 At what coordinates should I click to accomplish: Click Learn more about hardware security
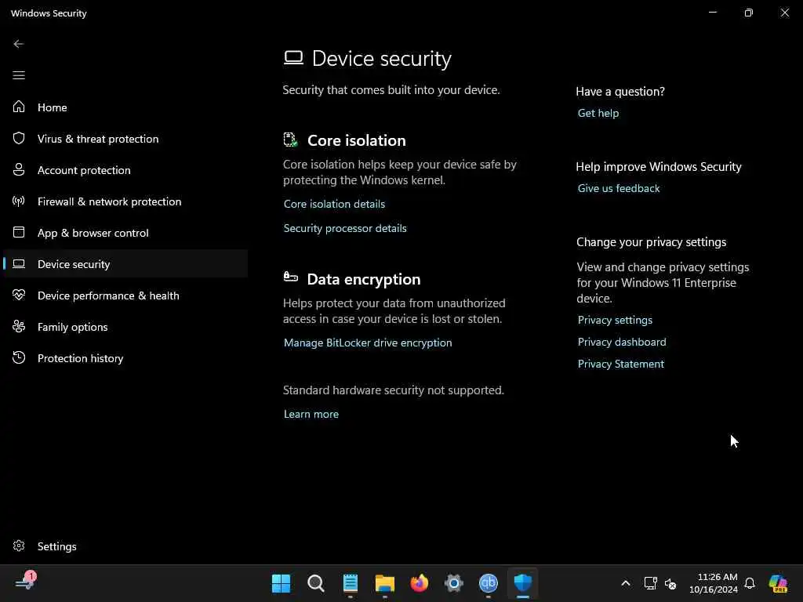[x=311, y=414]
